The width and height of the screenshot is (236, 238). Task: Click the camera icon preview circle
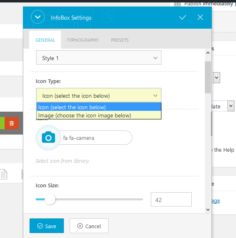point(48,138)
